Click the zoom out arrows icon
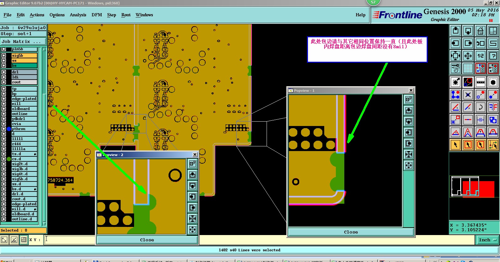500x262 pixels. coord(468,56)
